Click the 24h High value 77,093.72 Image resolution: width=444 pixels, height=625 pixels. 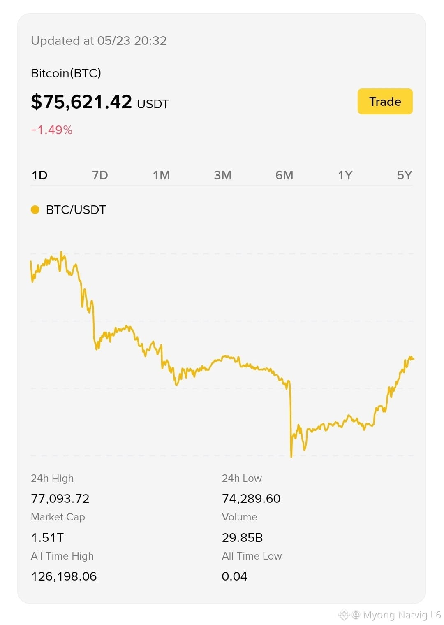tap(60, 499)
